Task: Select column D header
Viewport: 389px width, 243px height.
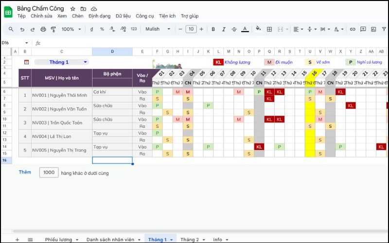Action: 112,52
